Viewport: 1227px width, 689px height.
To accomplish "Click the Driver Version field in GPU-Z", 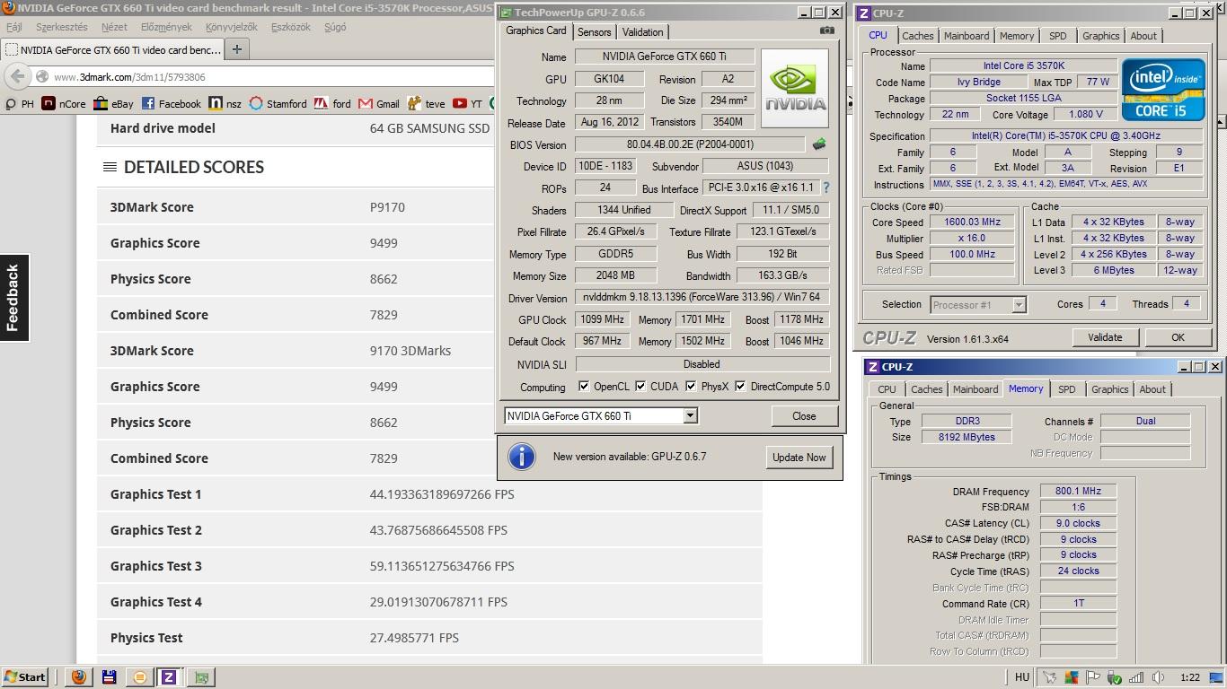I will point(702,298).
